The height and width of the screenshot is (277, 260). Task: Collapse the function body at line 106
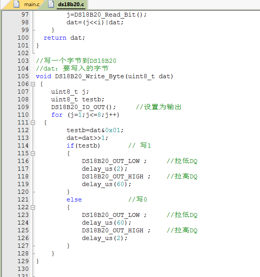pyautogui.click(x=33, y=84)
